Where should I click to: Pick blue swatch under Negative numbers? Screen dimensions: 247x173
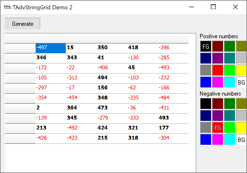[x=206, y=140]
